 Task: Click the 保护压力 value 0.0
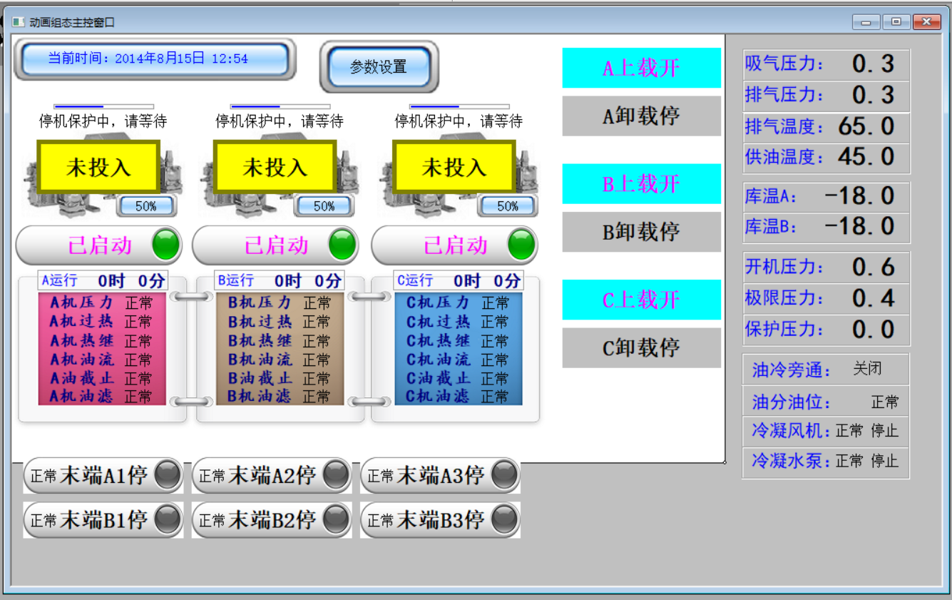tap(873, 330)
